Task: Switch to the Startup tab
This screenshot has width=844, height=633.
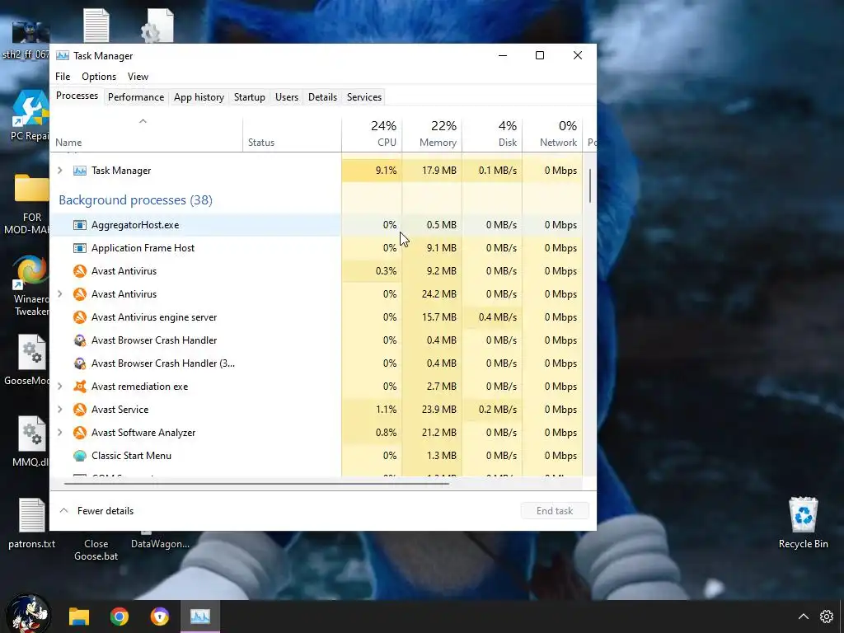Action: [249, 97]
